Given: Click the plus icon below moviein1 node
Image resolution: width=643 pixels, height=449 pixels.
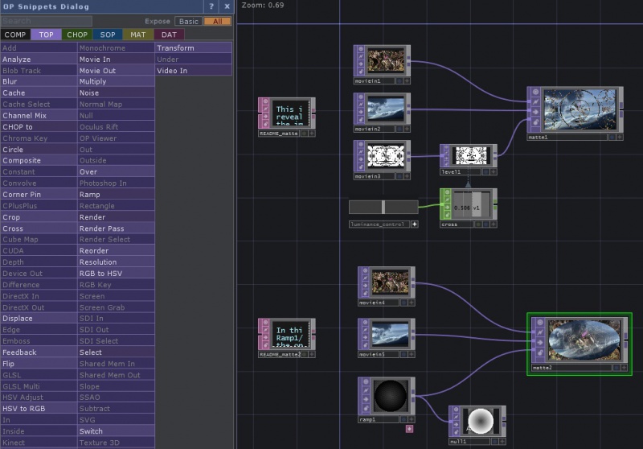Looking at the screenshot, I should tap(407, 81).
